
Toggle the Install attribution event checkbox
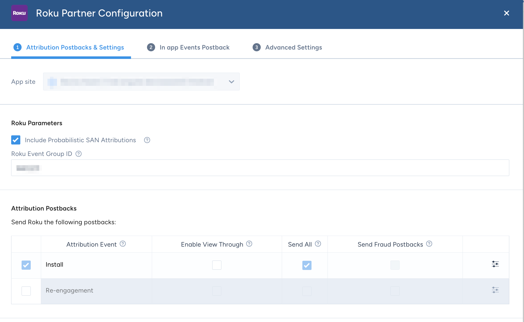(x=26, y=265)
